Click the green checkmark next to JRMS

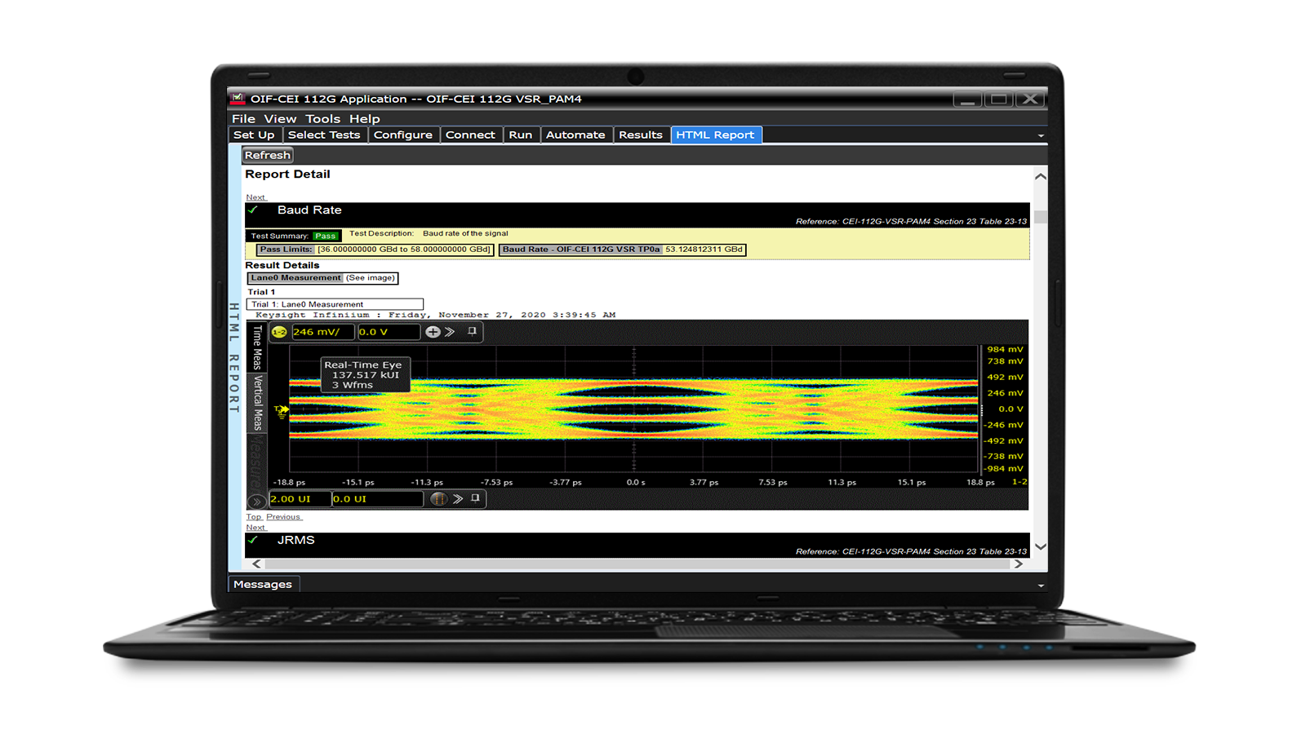[x=254, y=540]
